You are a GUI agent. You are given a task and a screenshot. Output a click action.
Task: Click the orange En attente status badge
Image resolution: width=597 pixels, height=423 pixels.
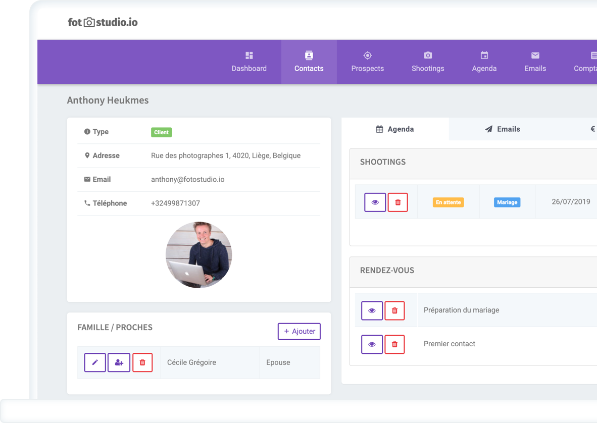(x=448, y=202)
